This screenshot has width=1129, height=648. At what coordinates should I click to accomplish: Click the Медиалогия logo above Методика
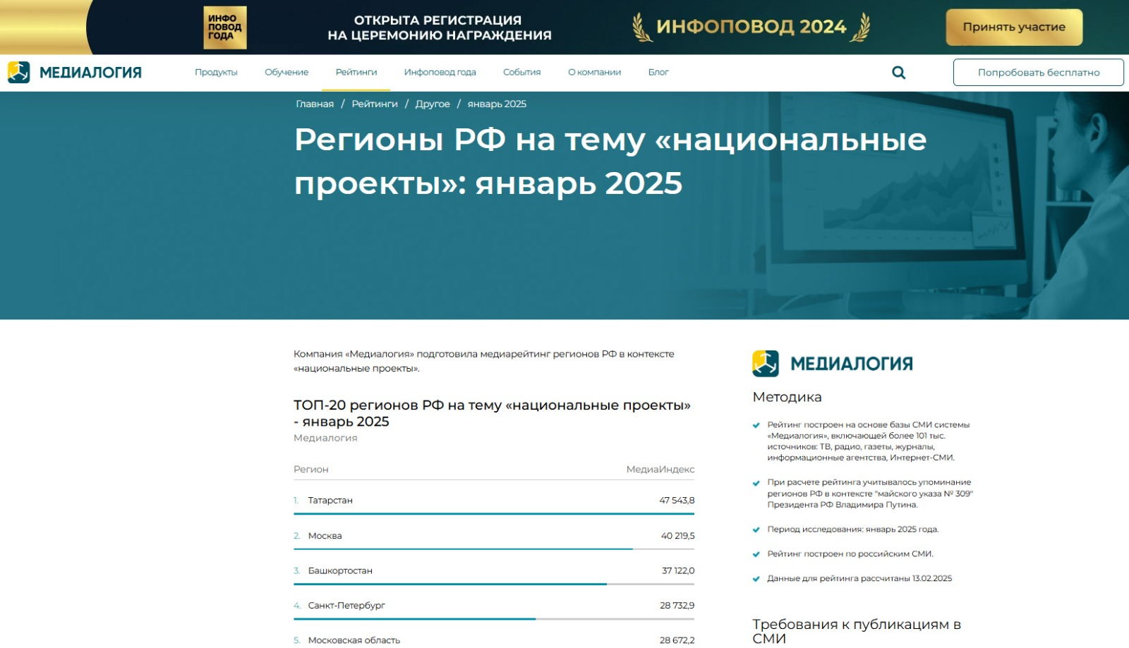[833, 364]
